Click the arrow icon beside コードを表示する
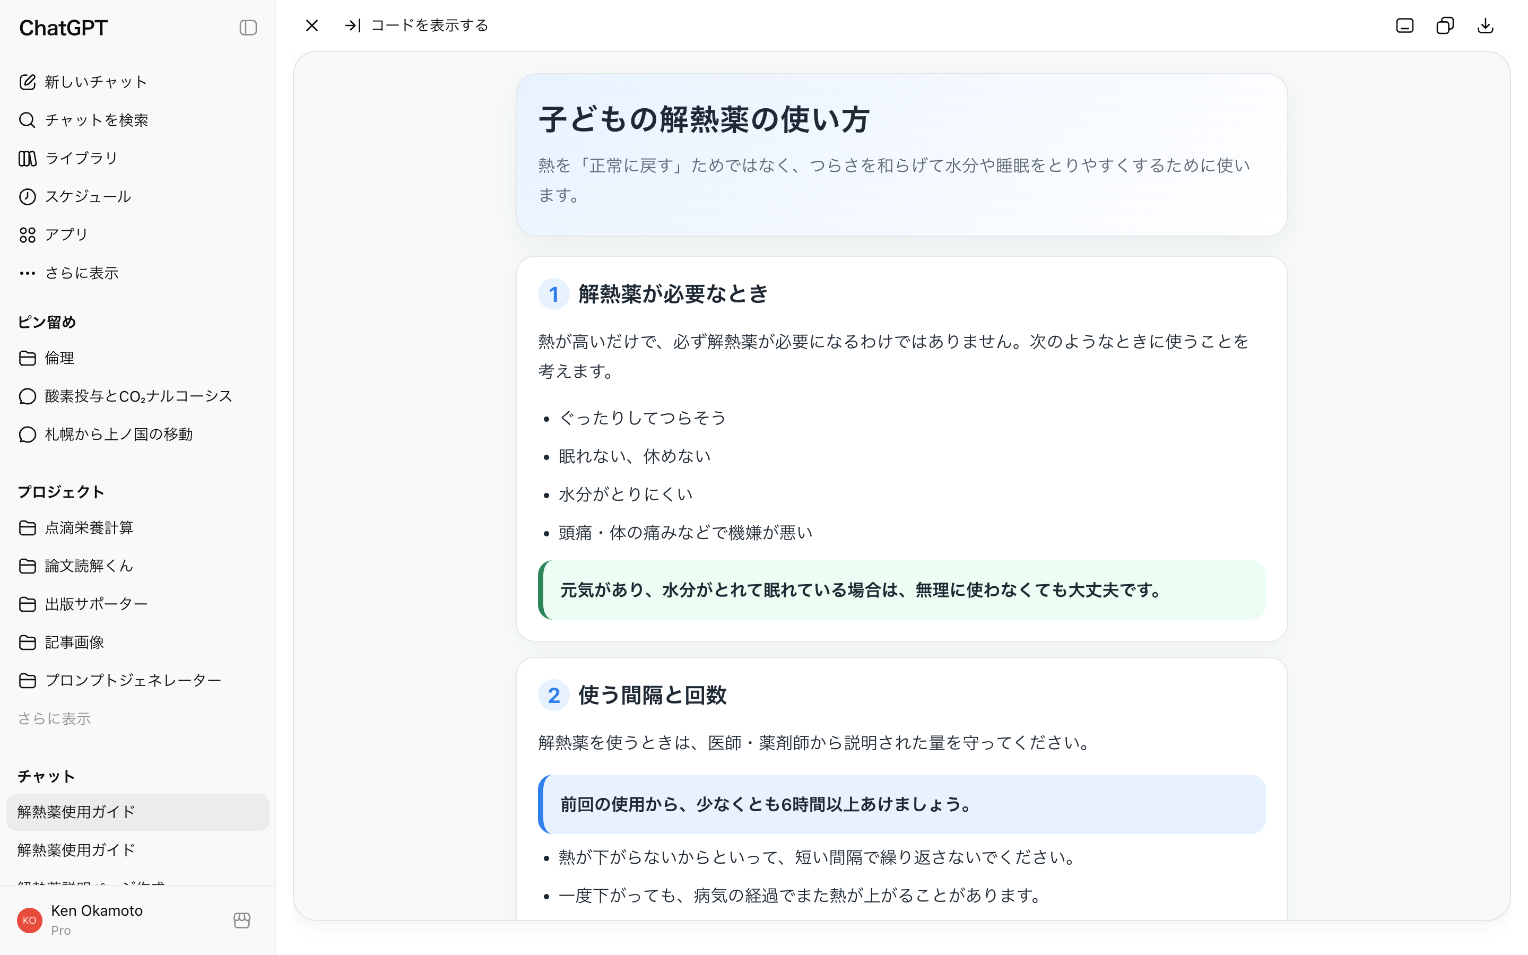 [x=352, y=25]
